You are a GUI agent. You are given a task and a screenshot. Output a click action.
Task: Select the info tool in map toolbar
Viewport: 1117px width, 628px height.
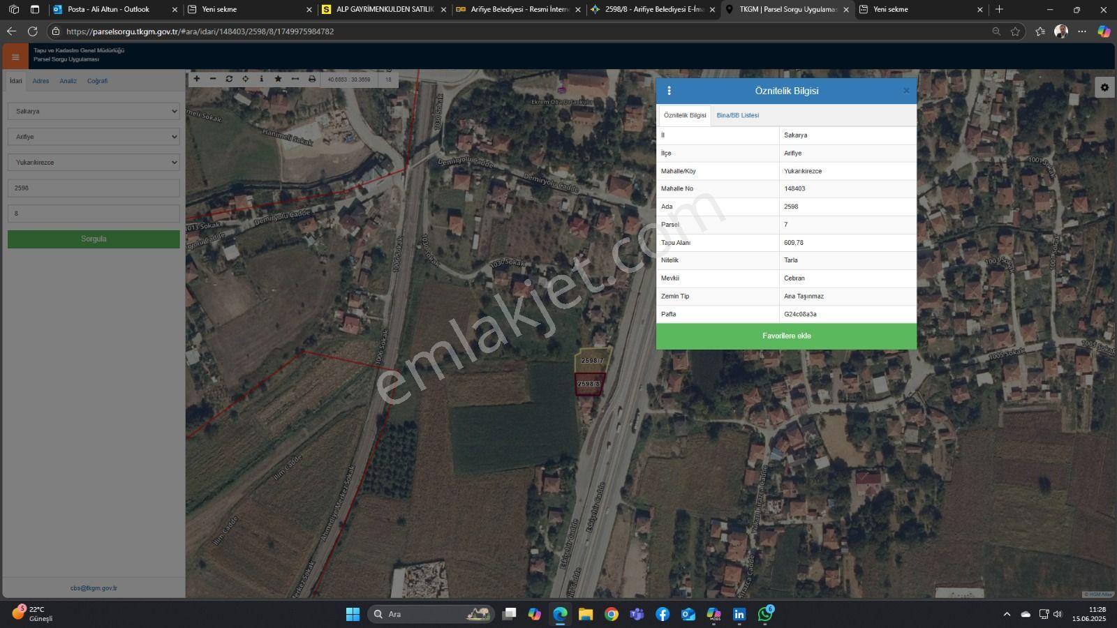(x=262, y=79)
